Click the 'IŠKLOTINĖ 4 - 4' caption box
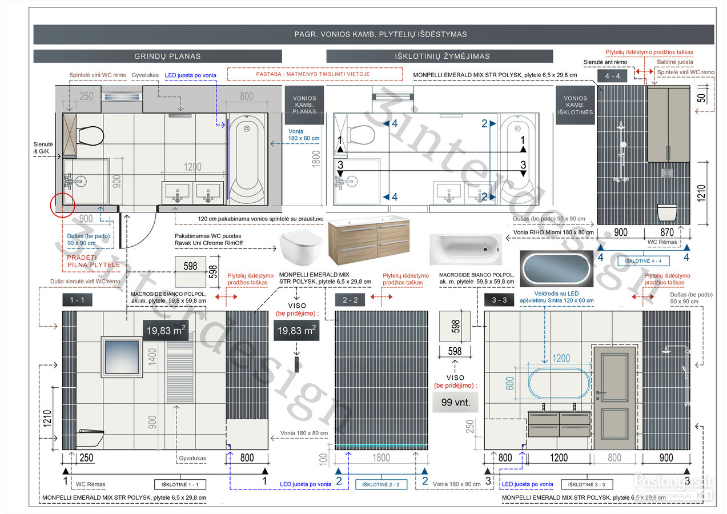This screenshot has height=514, width=727. coord(643,261)
